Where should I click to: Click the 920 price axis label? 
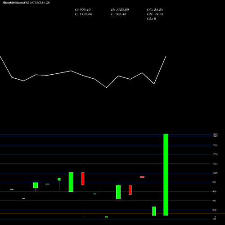pyautogui.click(x=215, y=210)
